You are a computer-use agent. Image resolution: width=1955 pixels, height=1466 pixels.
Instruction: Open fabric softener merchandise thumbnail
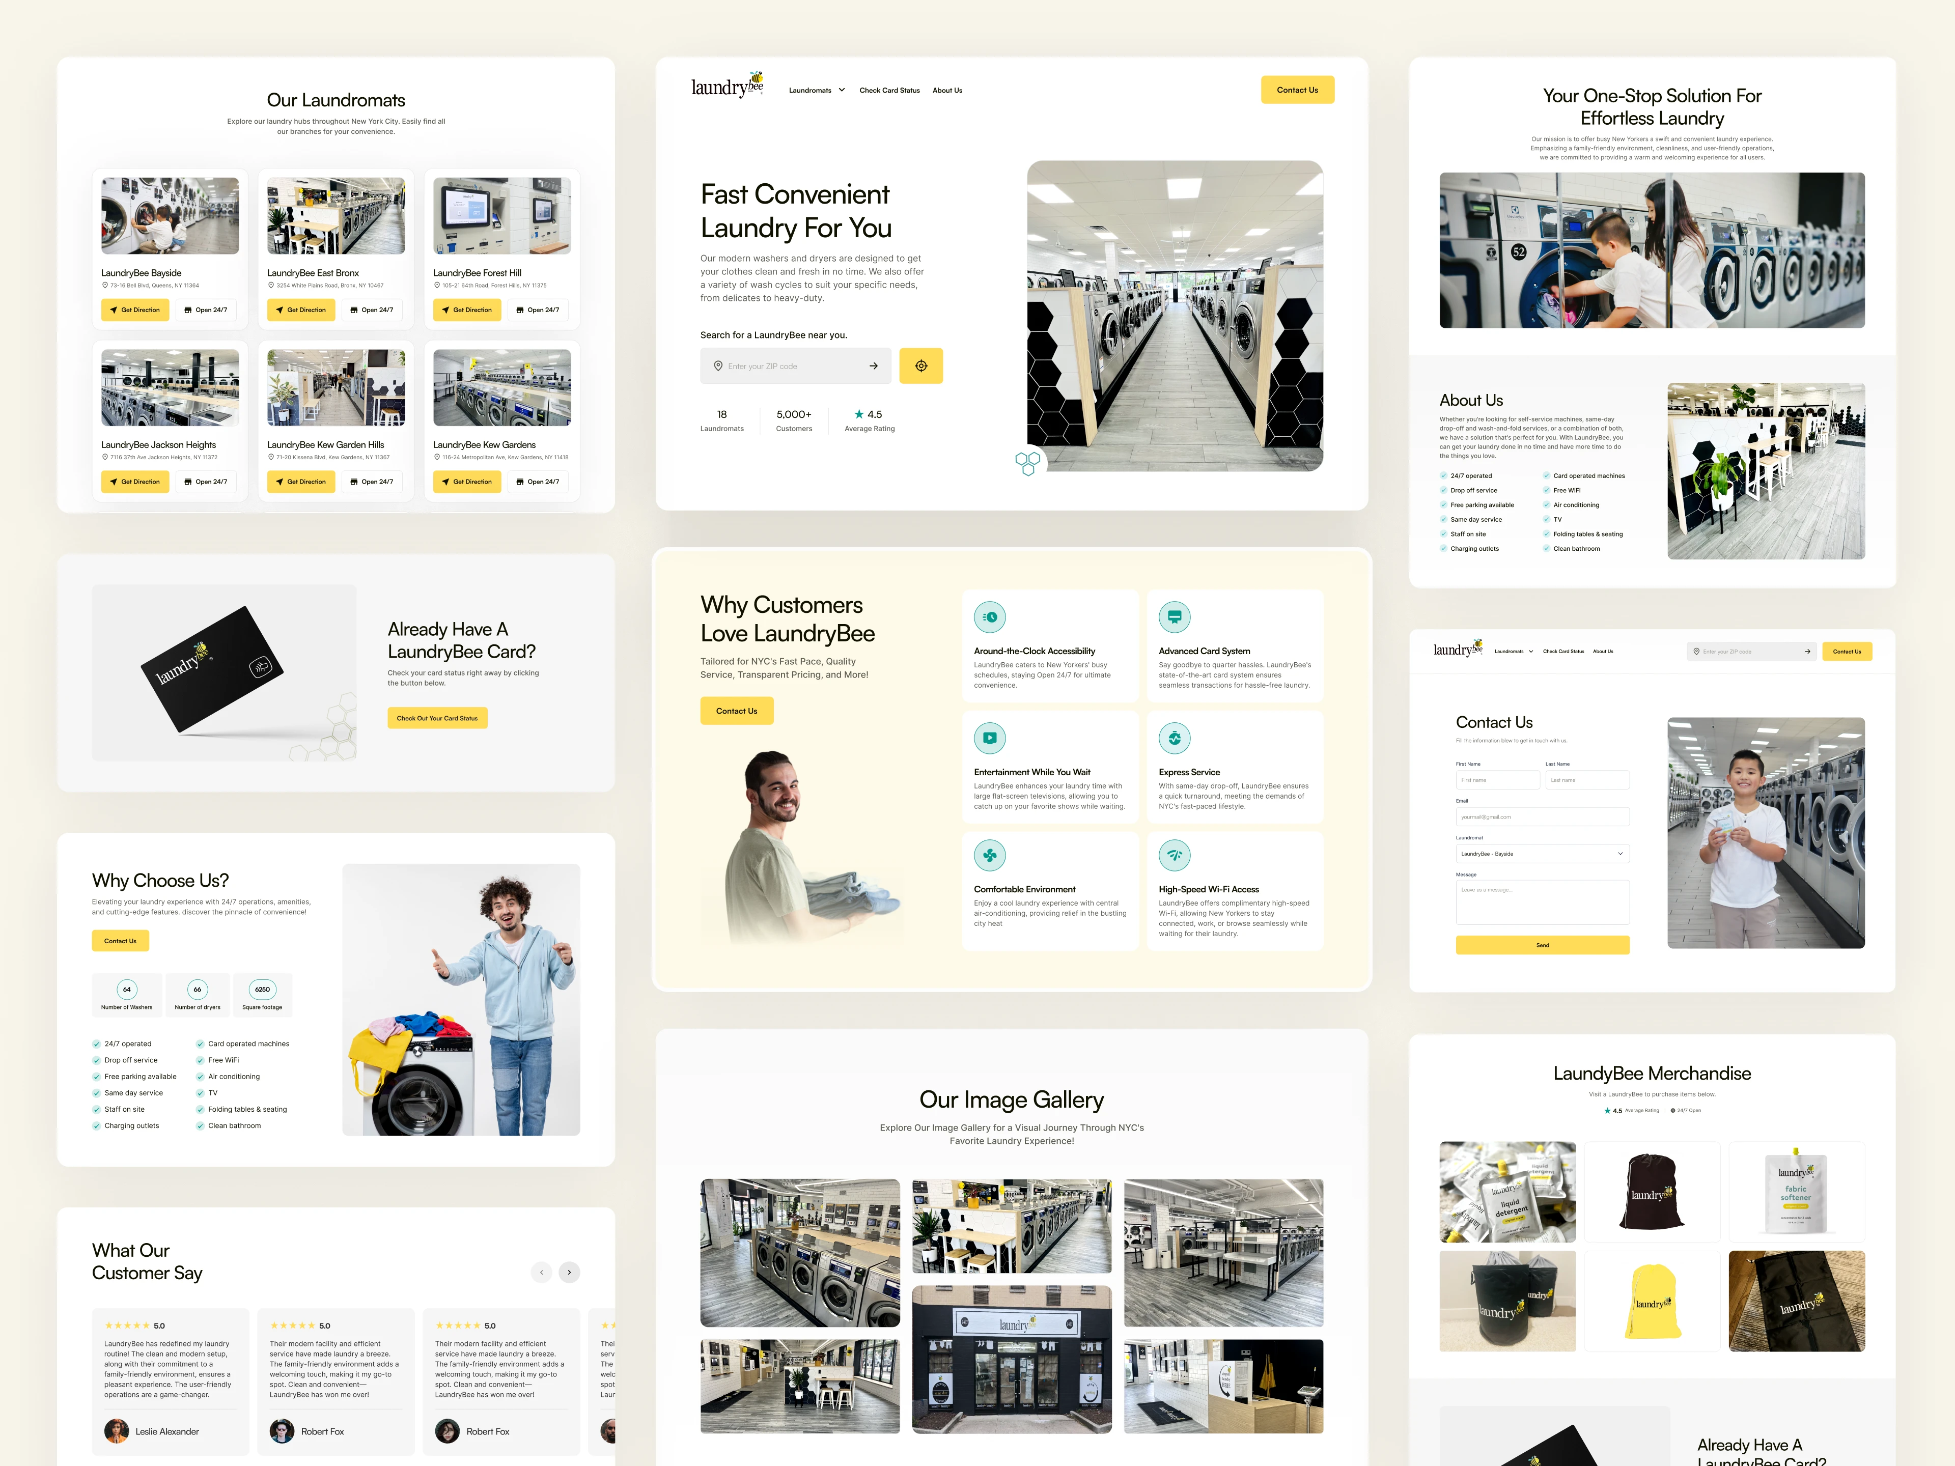pyautogui.click(x=1797, y=1192)
